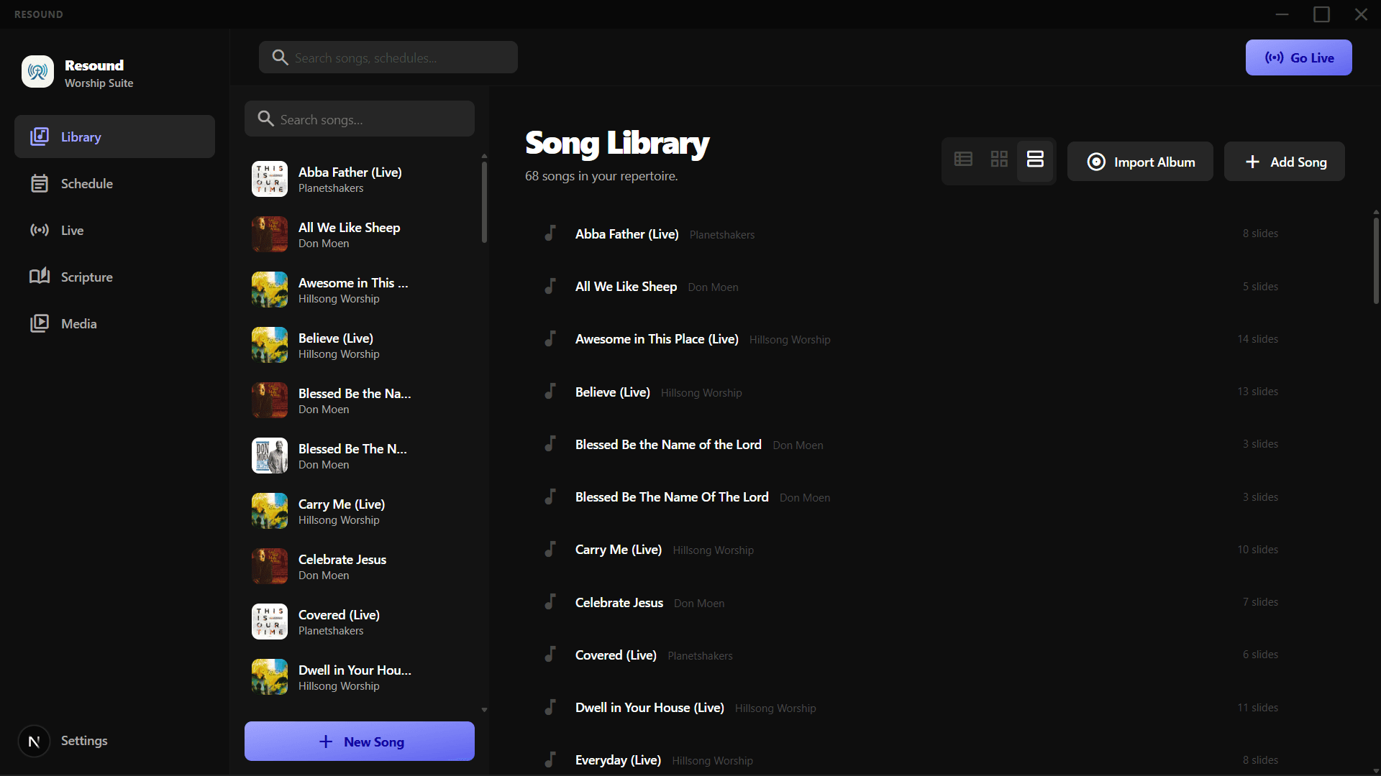Open the Media section
Viewport: 1381px width, 776px height.
click(114, 323)
